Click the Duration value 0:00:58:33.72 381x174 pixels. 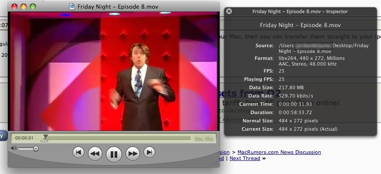point(295,112)
